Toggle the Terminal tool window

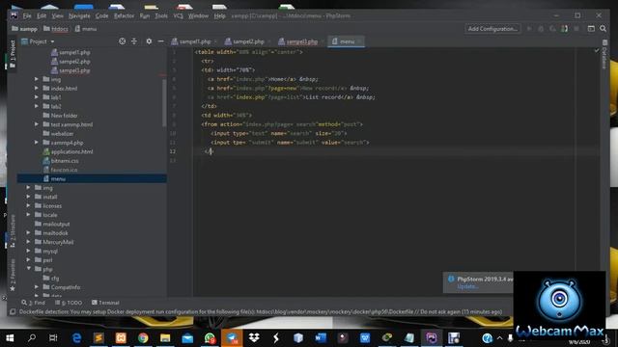pos(105,303)
